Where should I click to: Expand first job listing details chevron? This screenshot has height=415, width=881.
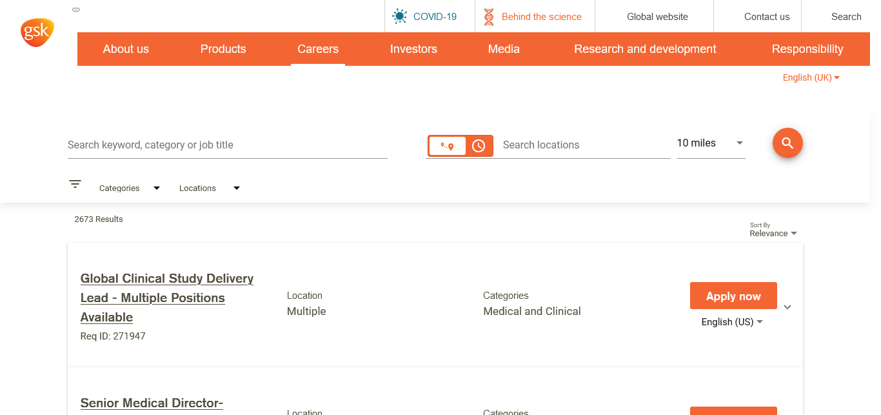pyautogui.click(x=787, y=307)
